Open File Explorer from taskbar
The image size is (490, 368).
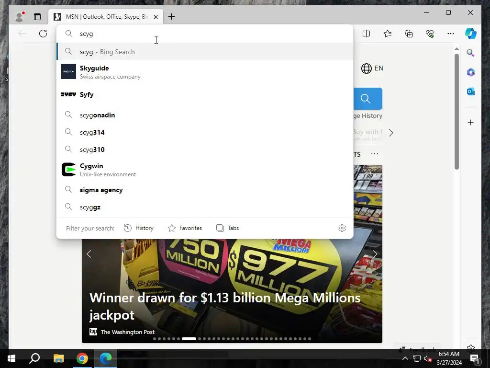(58, 358)
